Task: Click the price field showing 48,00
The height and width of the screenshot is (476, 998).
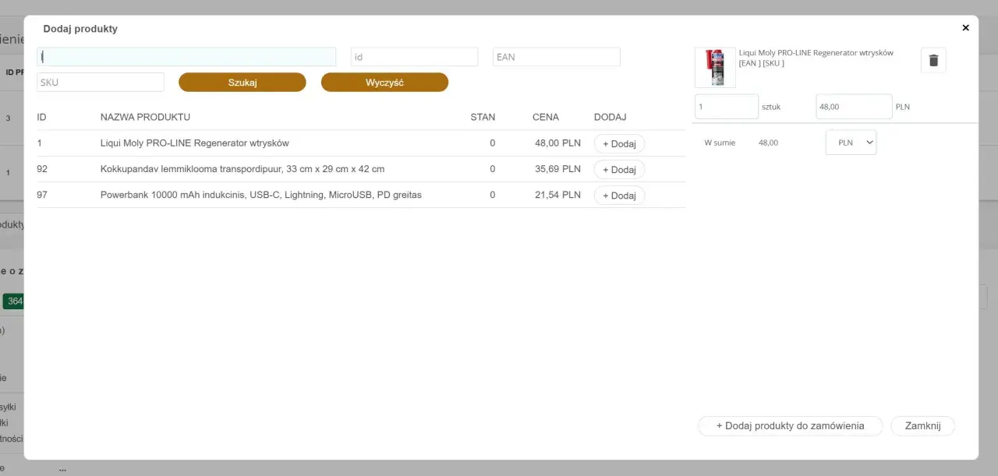Action: coord(854,107)
